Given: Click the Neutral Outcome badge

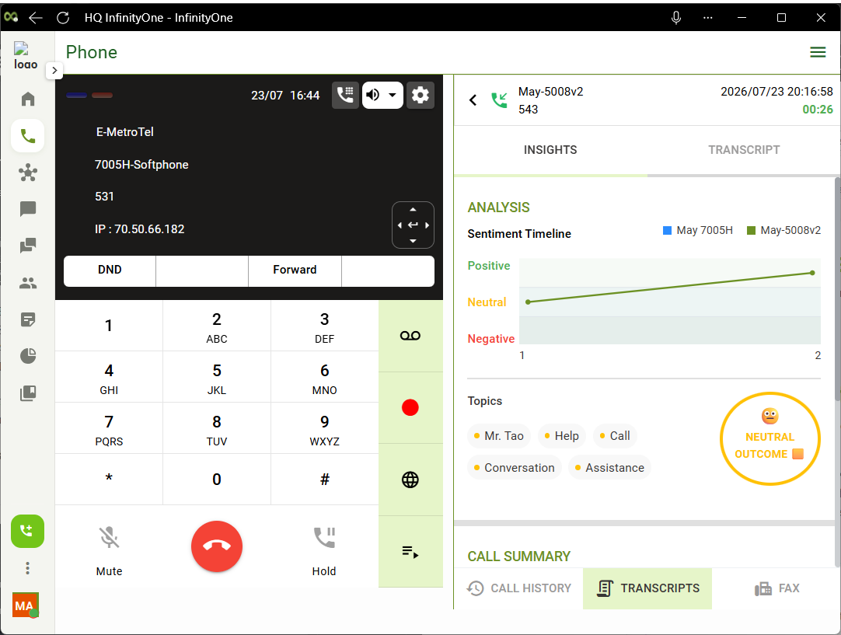Looking at the screenshot, I should 769,438.
